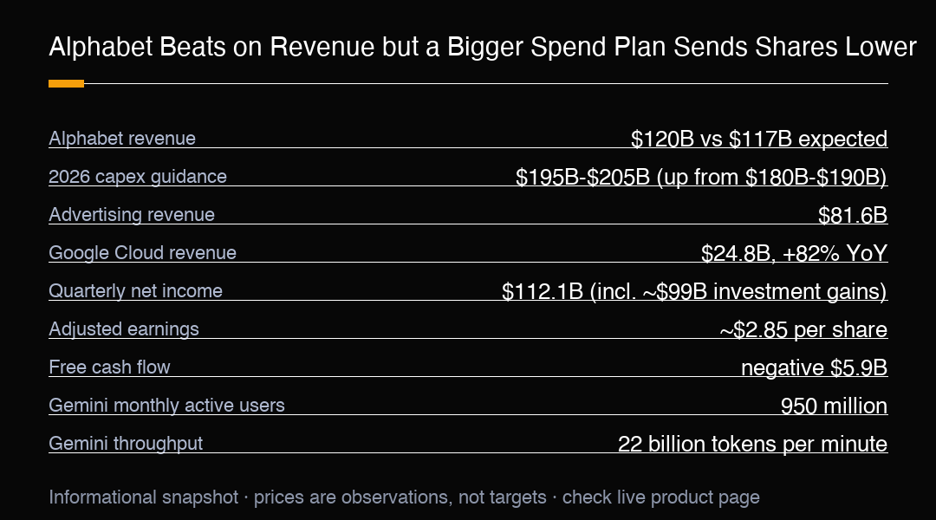Select the $120B vs $117B expected value
This screenshot has height=520, width=936.
pos(758,139)
